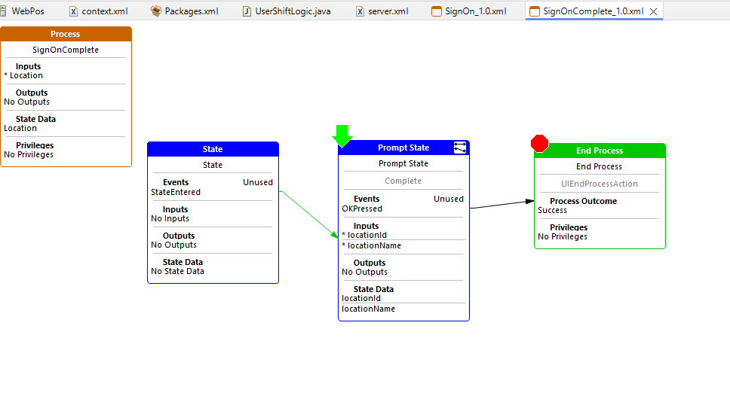Click the UserShiftLogic.java file icon
Screen dimensions: 730x414
247,11
